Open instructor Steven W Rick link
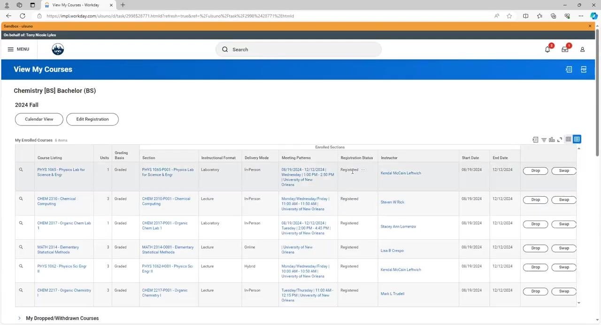Screen dimensions: 601x325 393,202
